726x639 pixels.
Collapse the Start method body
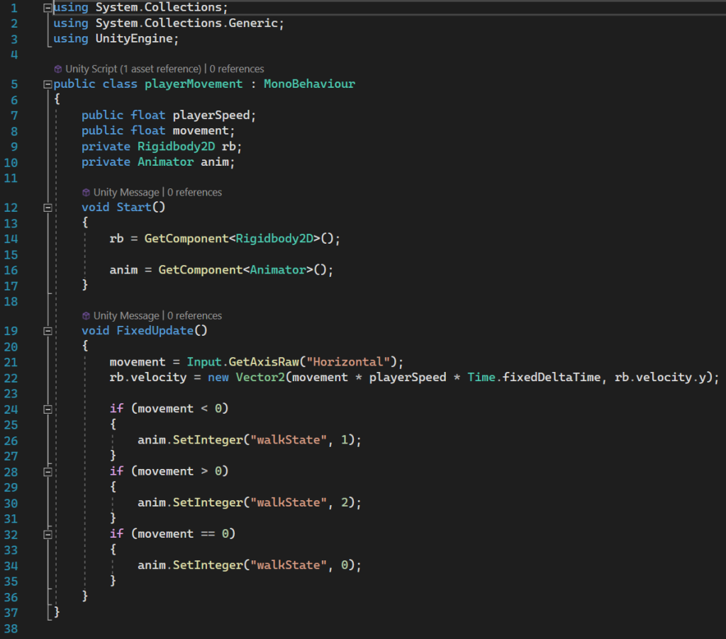pos(48,208)
